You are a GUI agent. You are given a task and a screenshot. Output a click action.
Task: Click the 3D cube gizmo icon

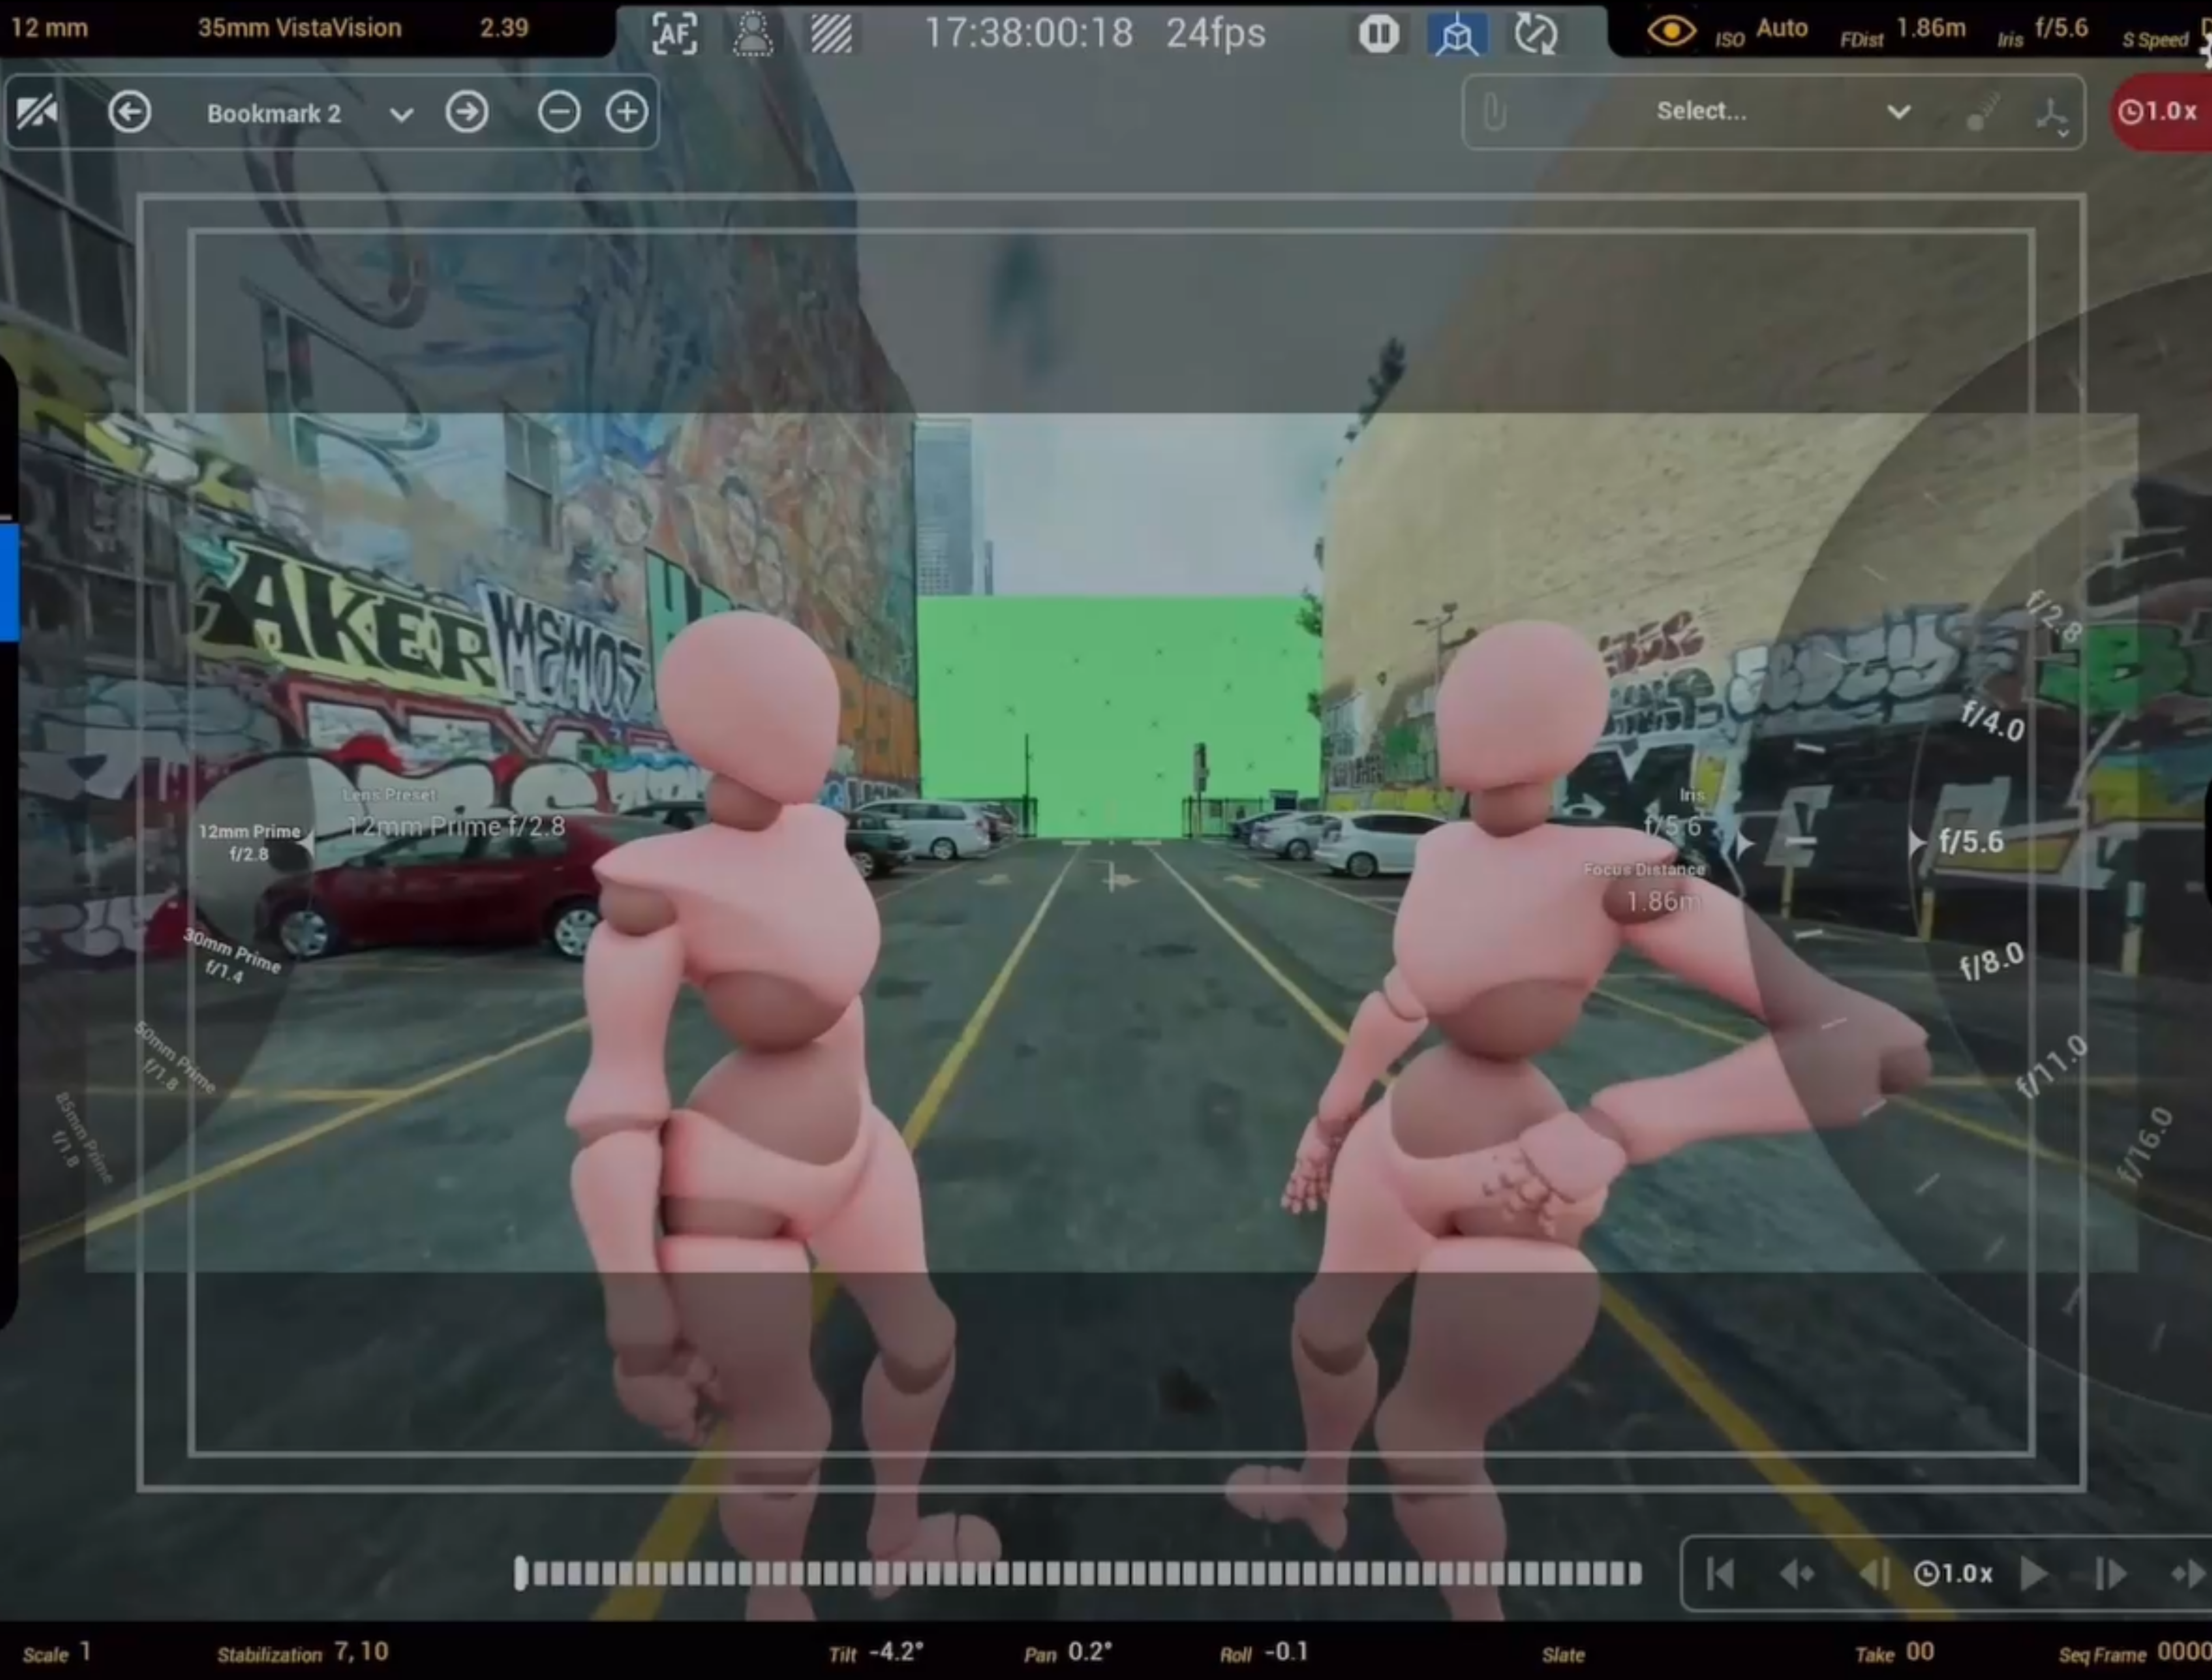click(1457, 34)
